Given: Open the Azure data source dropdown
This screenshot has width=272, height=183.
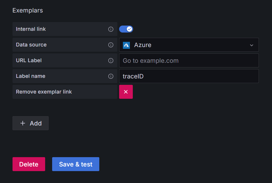Looking at the screenshot, I should [x=186, y=45].
